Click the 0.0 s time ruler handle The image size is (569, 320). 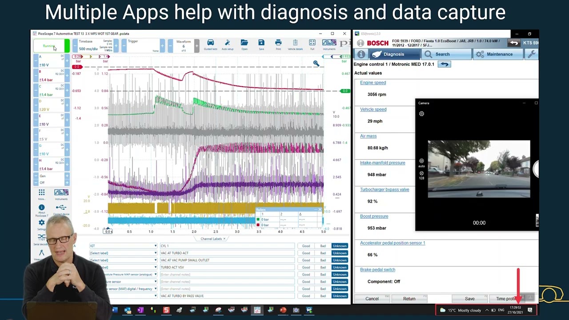pos(108,231)
